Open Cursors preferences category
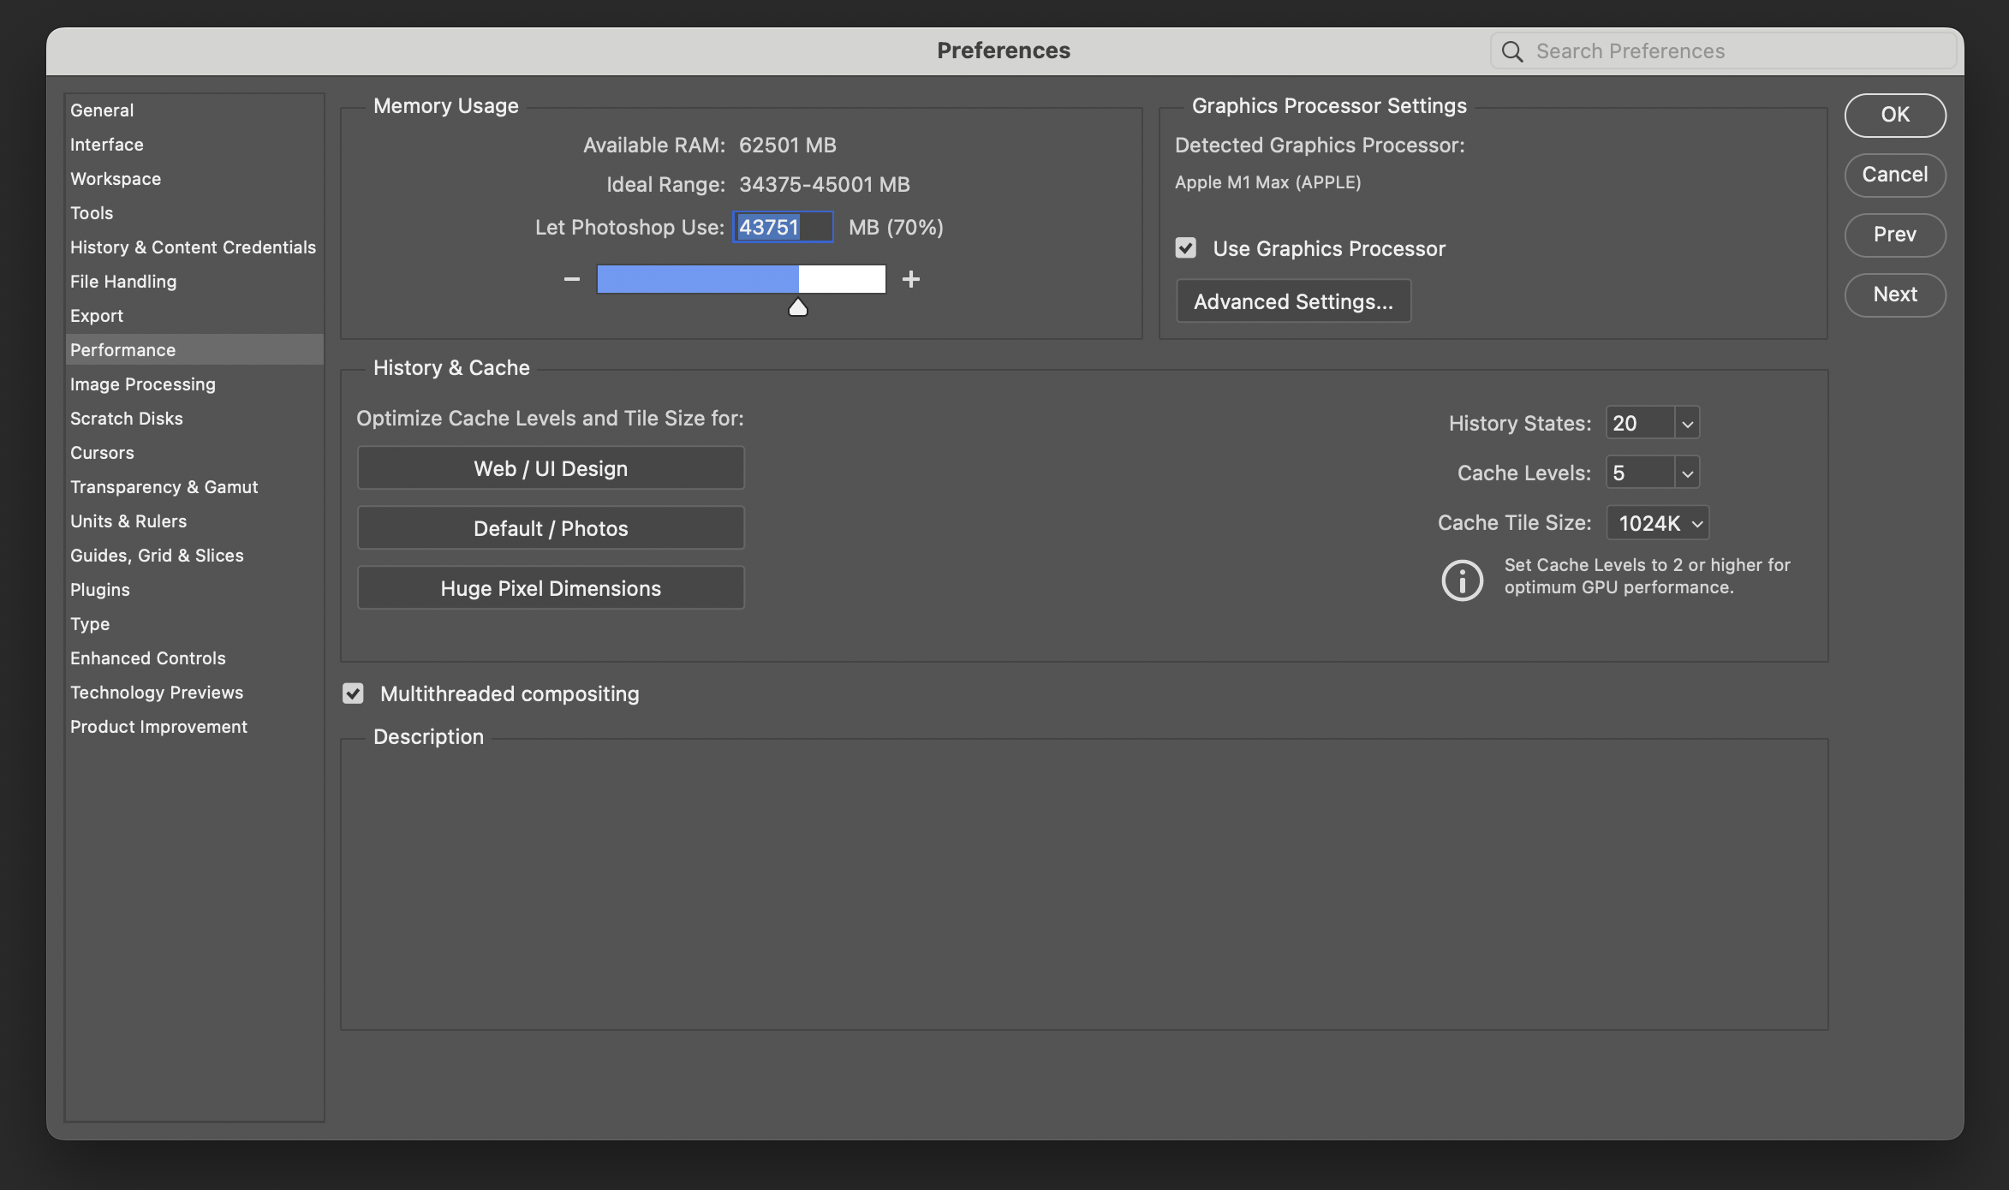Screen dimensions: 2009x1190 click(194, 453)
